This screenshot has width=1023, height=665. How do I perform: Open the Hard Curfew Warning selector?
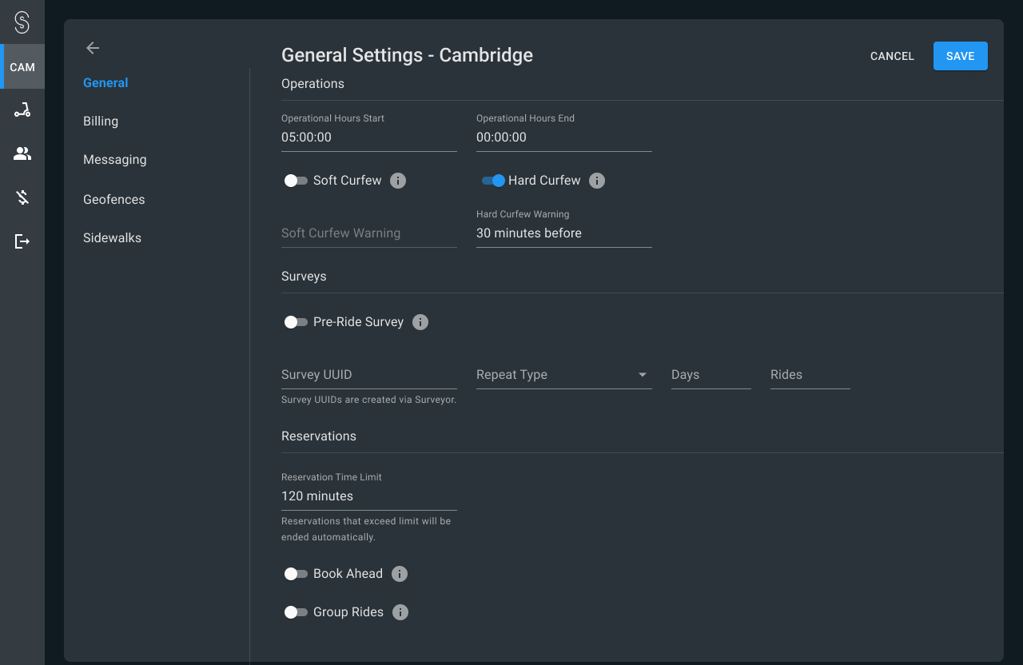(563, 233)
